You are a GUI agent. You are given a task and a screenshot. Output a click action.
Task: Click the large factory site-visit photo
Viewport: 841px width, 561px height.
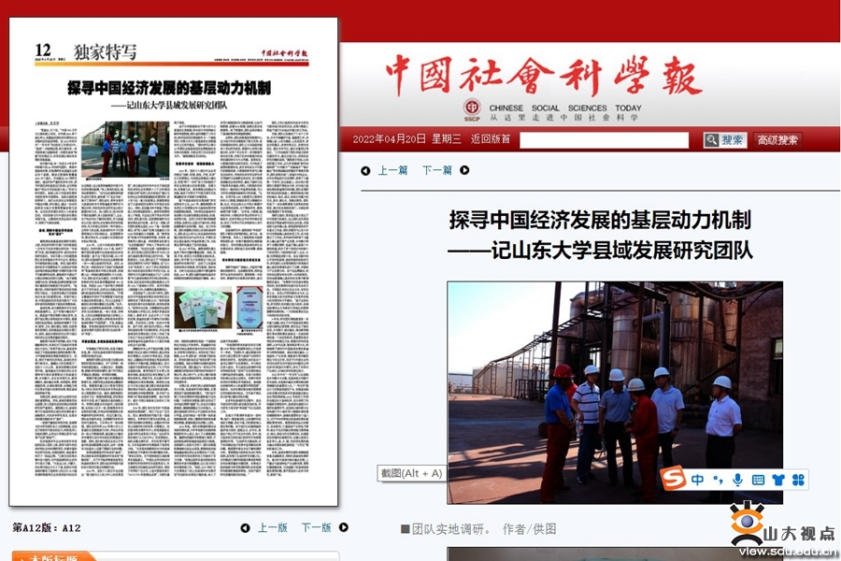coord(615,393)
